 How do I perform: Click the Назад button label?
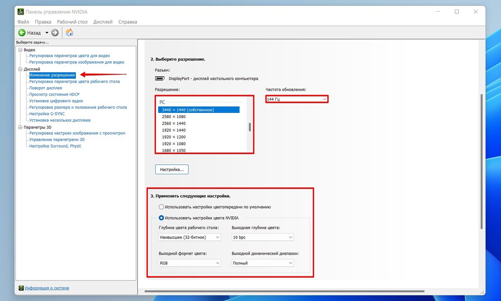pyautogui.click(x=34, y=33)
